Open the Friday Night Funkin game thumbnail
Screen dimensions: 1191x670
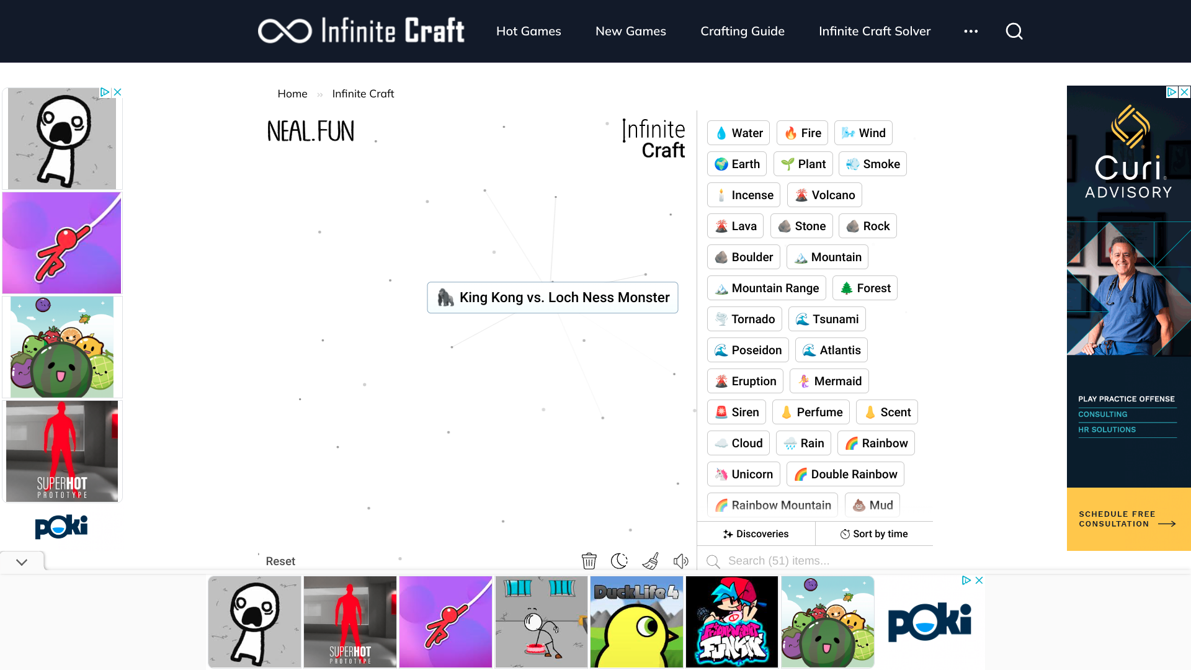tap(732, 622)
